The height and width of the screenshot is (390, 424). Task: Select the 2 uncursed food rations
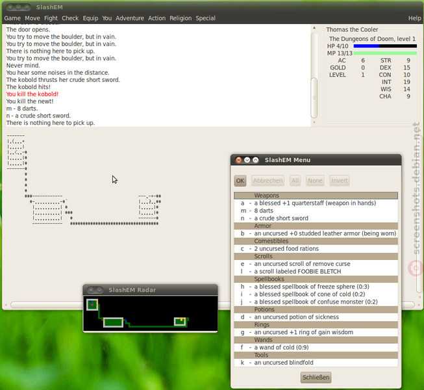(316, 248)
